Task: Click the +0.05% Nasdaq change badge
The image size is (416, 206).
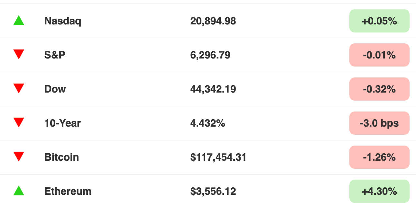Action: pyautogui.click(x=379, y=21)
